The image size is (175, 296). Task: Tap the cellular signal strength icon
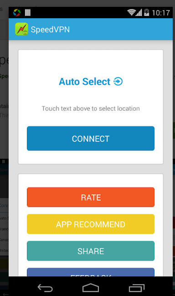[139, 13]
